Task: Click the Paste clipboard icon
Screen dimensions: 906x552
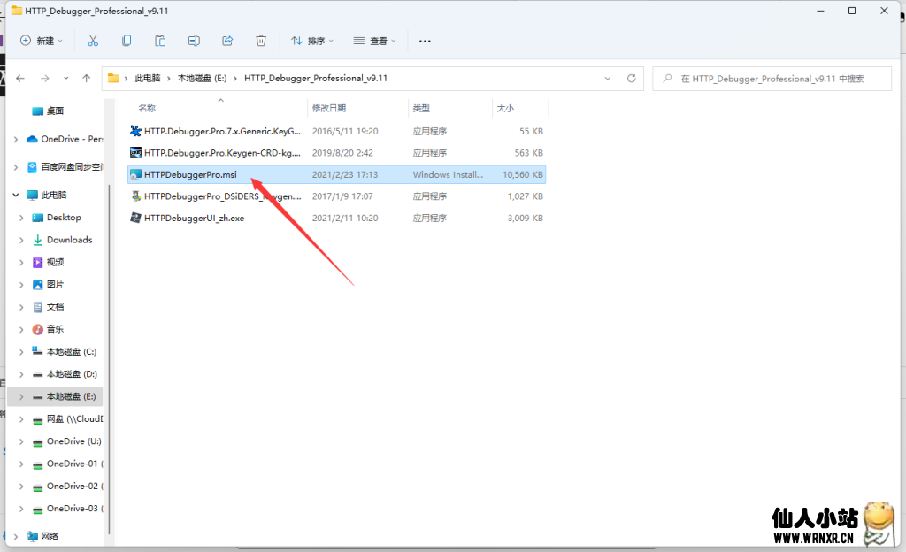Action: point(160,41)
